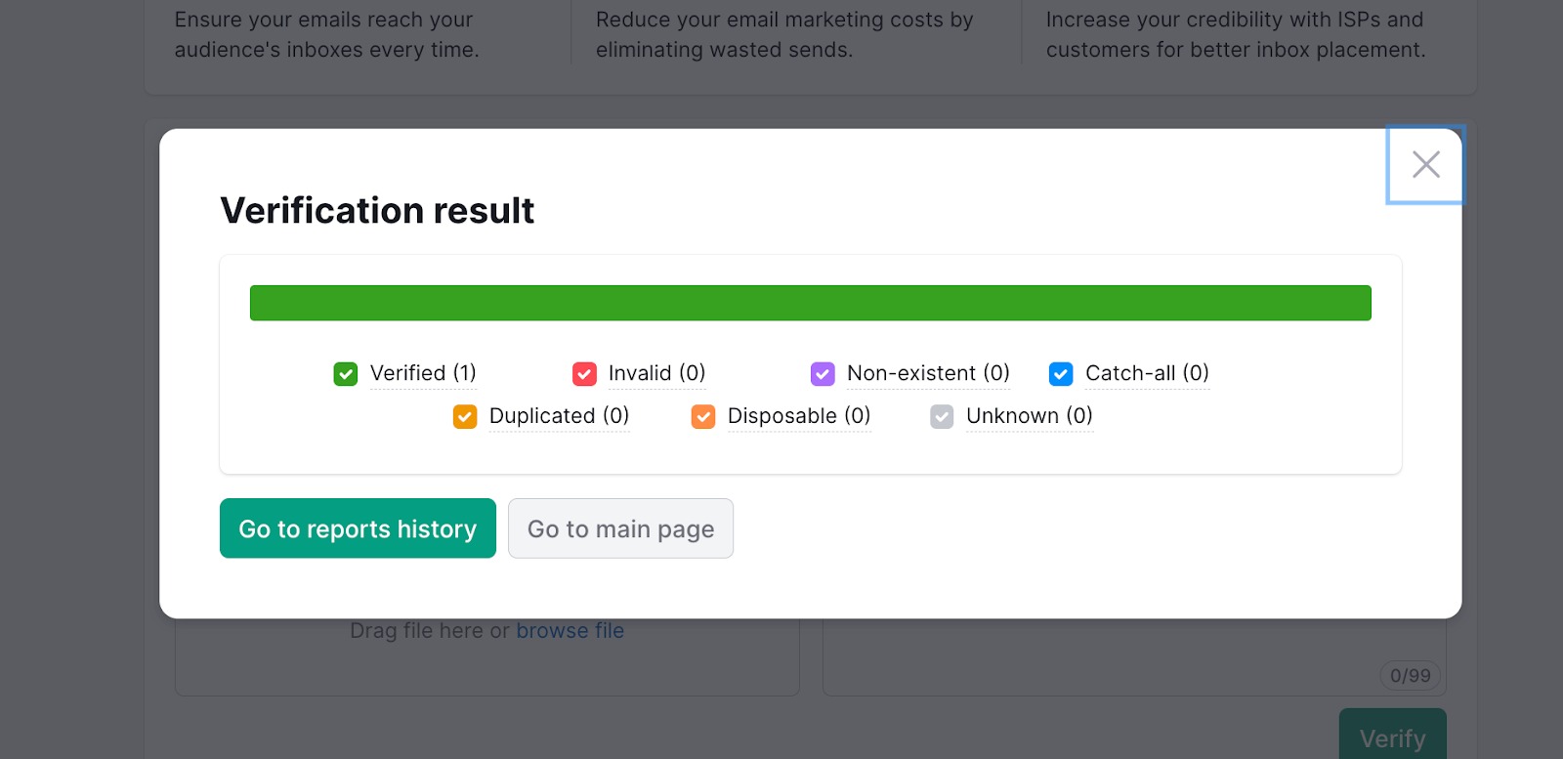Click the green verification progress bar
This screenshot has height=759, width=1563.
coord(811,302)
